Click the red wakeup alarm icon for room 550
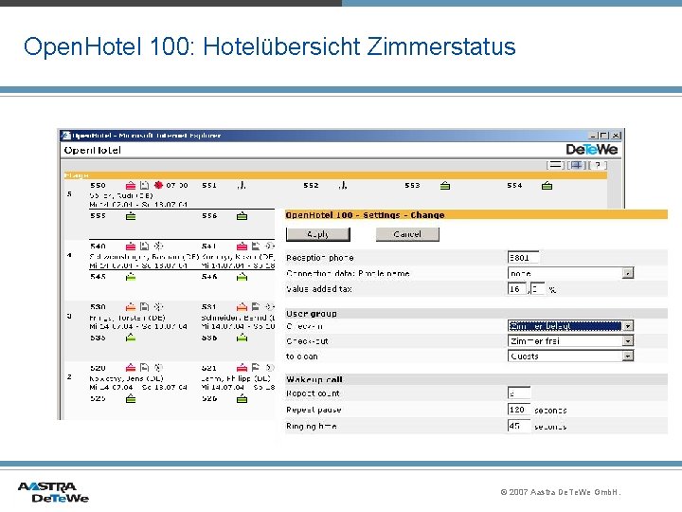Viewport: 682px width, 512px height. pos(158,185)
